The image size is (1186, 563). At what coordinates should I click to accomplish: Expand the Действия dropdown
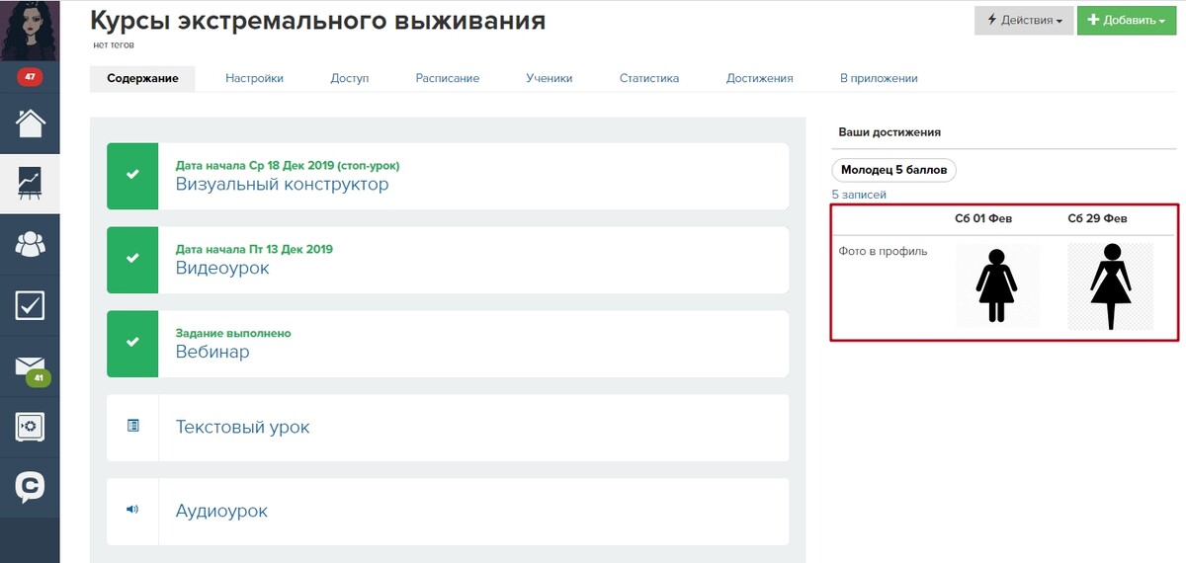click(1023, 21)
